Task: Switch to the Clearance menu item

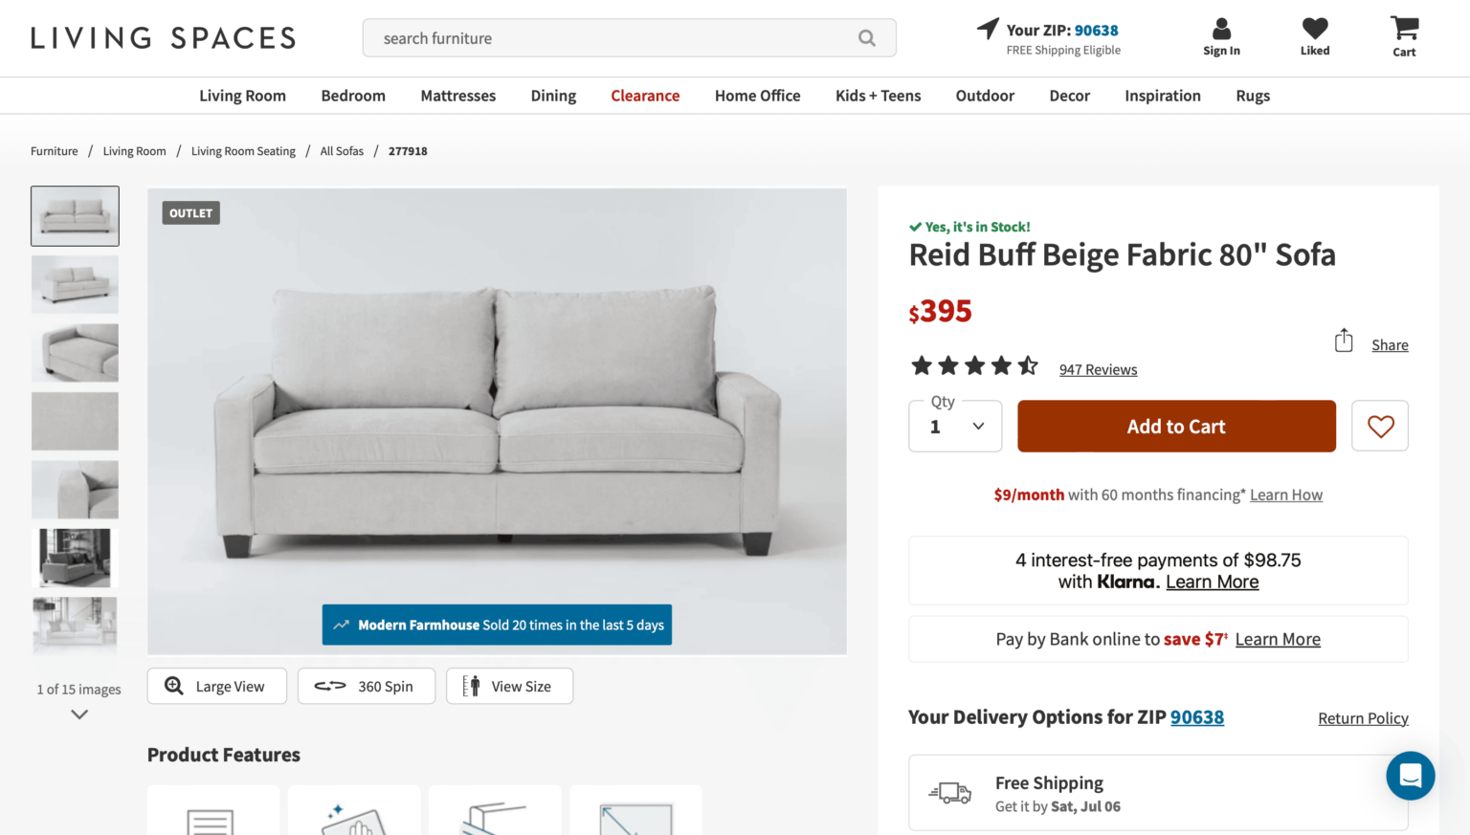Action: 645,95
